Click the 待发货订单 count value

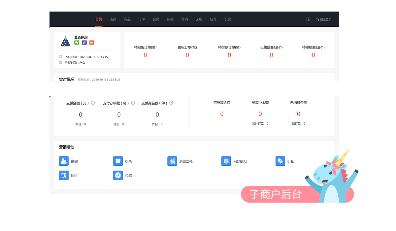[145, 55]
